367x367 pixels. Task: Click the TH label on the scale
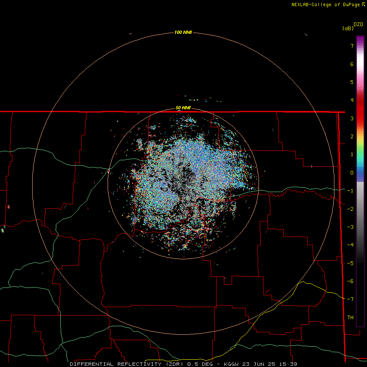(350, 318)
